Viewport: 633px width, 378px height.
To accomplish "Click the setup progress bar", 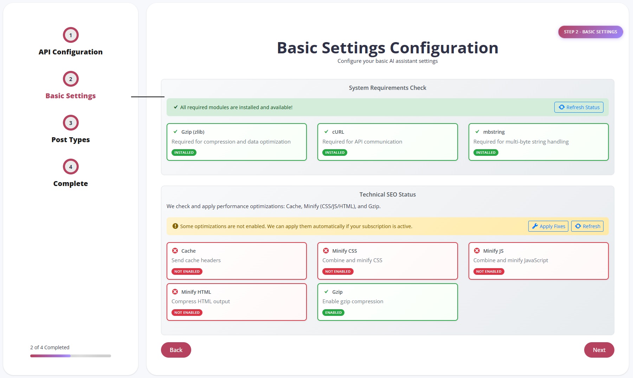I will 71,356.
